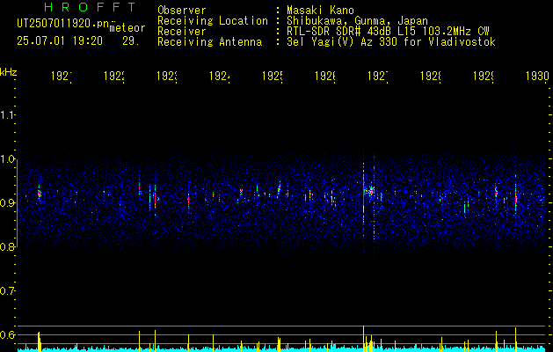Click the 0.6 frequency axis label
Screen dimensions: 553x352
click(x=8, y=334)
